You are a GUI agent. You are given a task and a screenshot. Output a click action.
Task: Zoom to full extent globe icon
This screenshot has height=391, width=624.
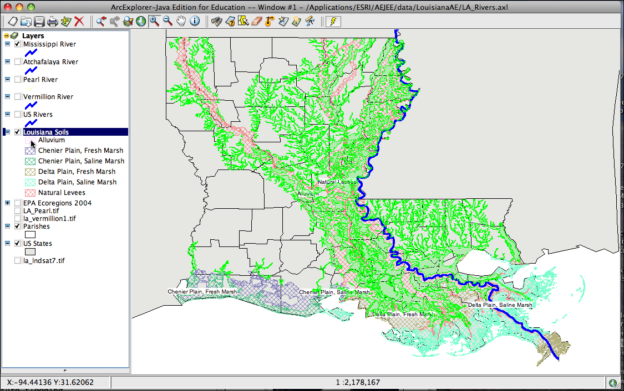pos(141,21)
